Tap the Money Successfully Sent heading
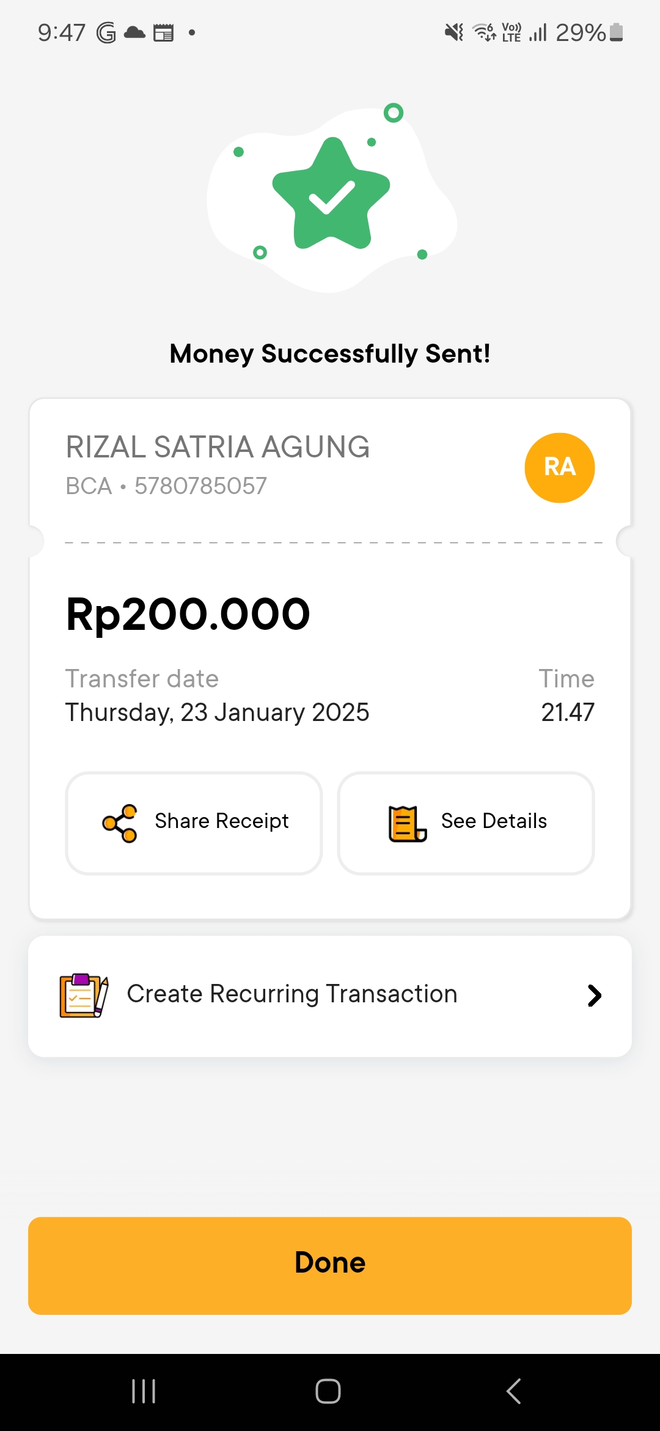The image size is (660, 1431). click(330, 353)
